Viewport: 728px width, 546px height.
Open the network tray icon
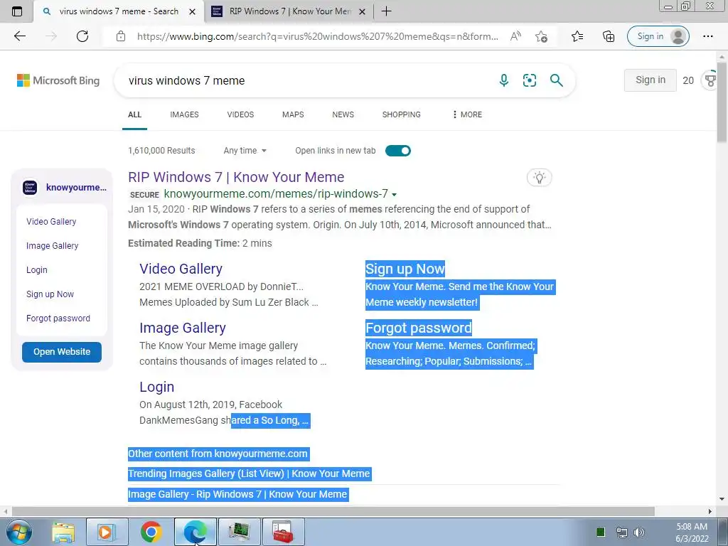tap(621, 532)
